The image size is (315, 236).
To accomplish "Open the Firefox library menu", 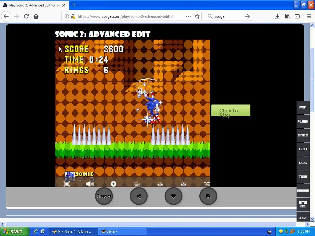I will pyautogui.click(x=287, y=16).
